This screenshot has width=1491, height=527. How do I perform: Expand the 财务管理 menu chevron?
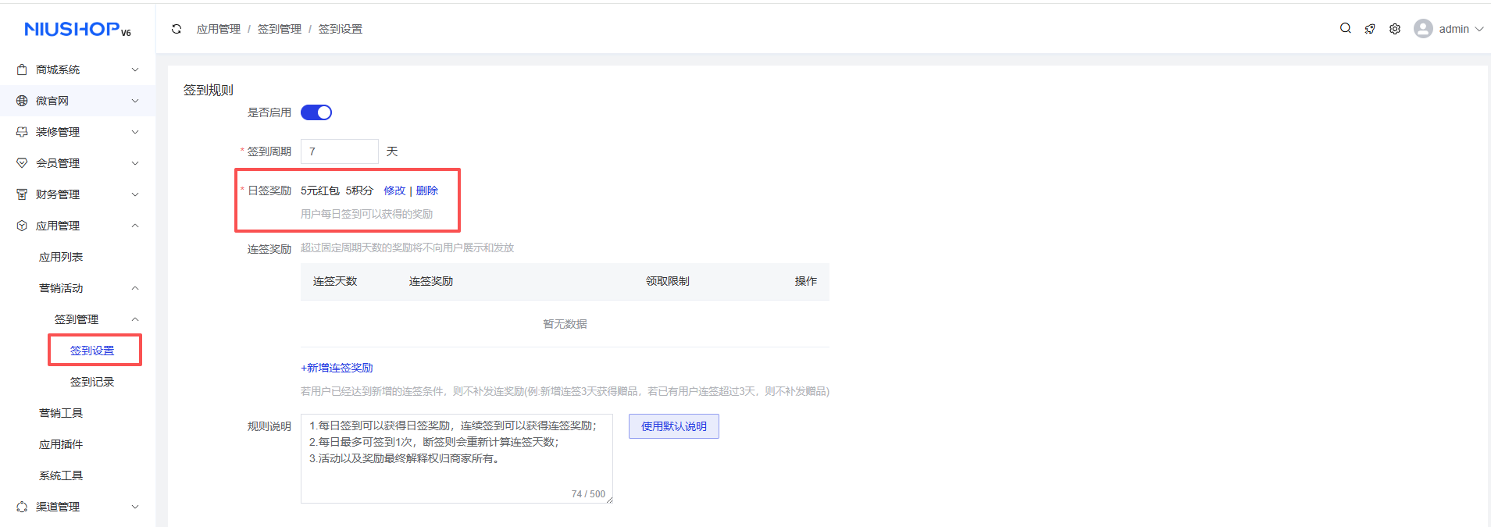(135, 194)
